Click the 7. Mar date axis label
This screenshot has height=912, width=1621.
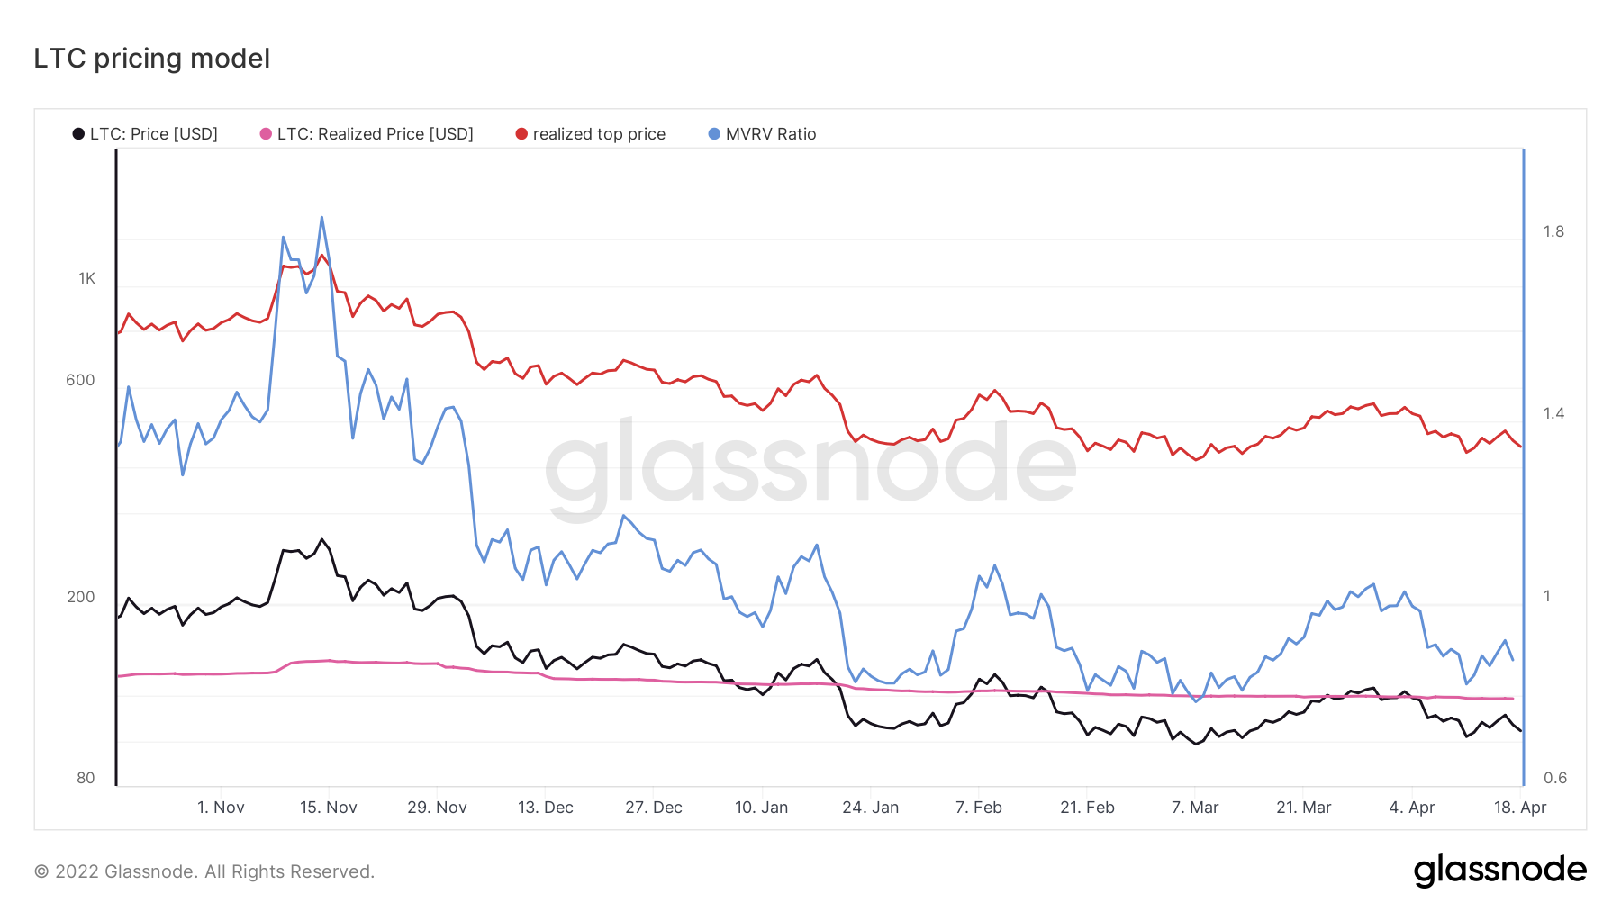(1195, 808)
